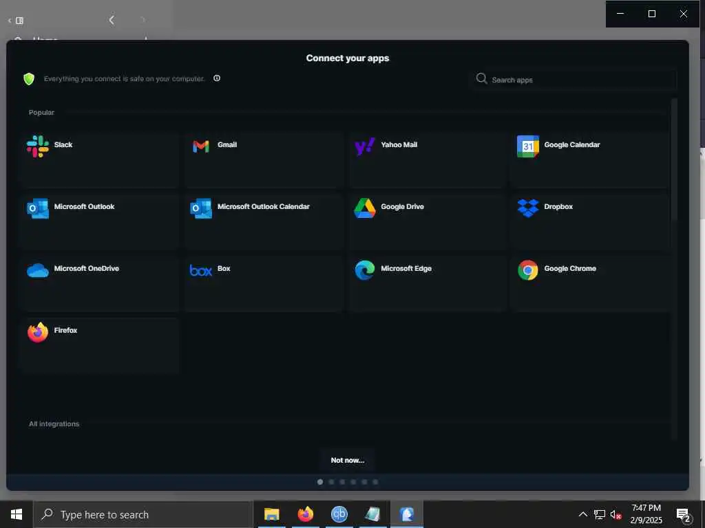Select the Gmail integration icon

[x=201, y=146]
